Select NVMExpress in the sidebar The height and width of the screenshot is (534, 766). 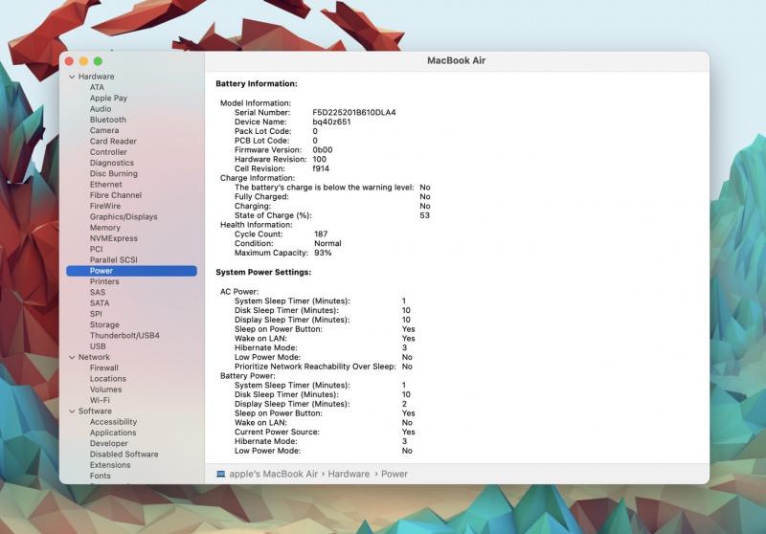pos(113,238)
